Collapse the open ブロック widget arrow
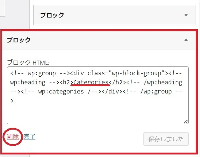The height and width of the screenshot is (157, 200). (x=186, y=40)
